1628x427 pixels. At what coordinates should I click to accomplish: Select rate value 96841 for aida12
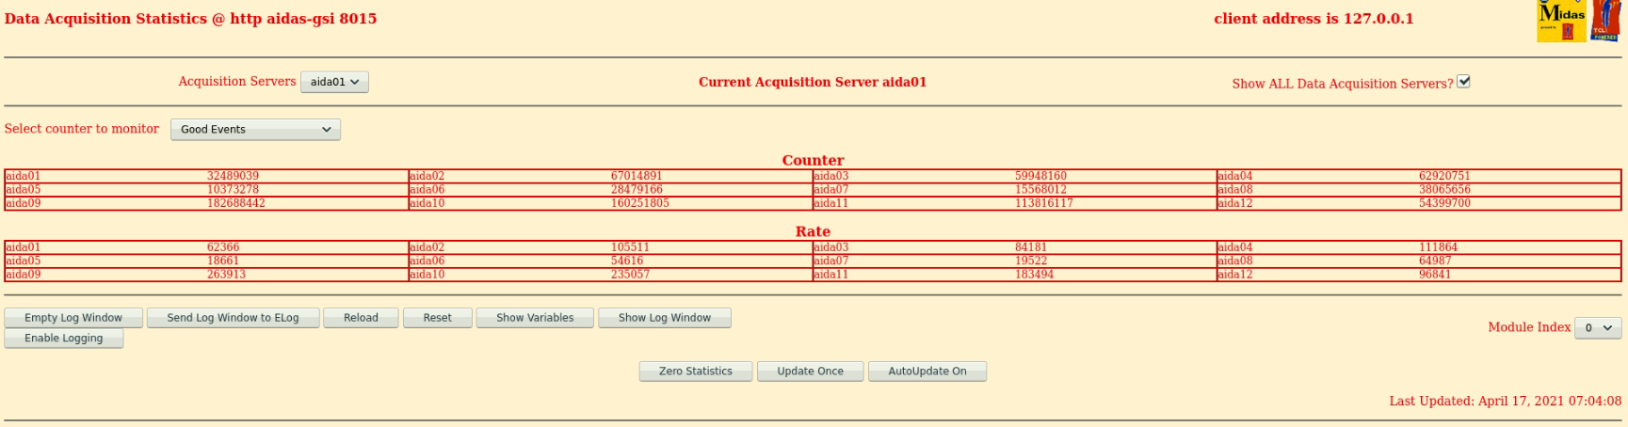(1435, 275)
